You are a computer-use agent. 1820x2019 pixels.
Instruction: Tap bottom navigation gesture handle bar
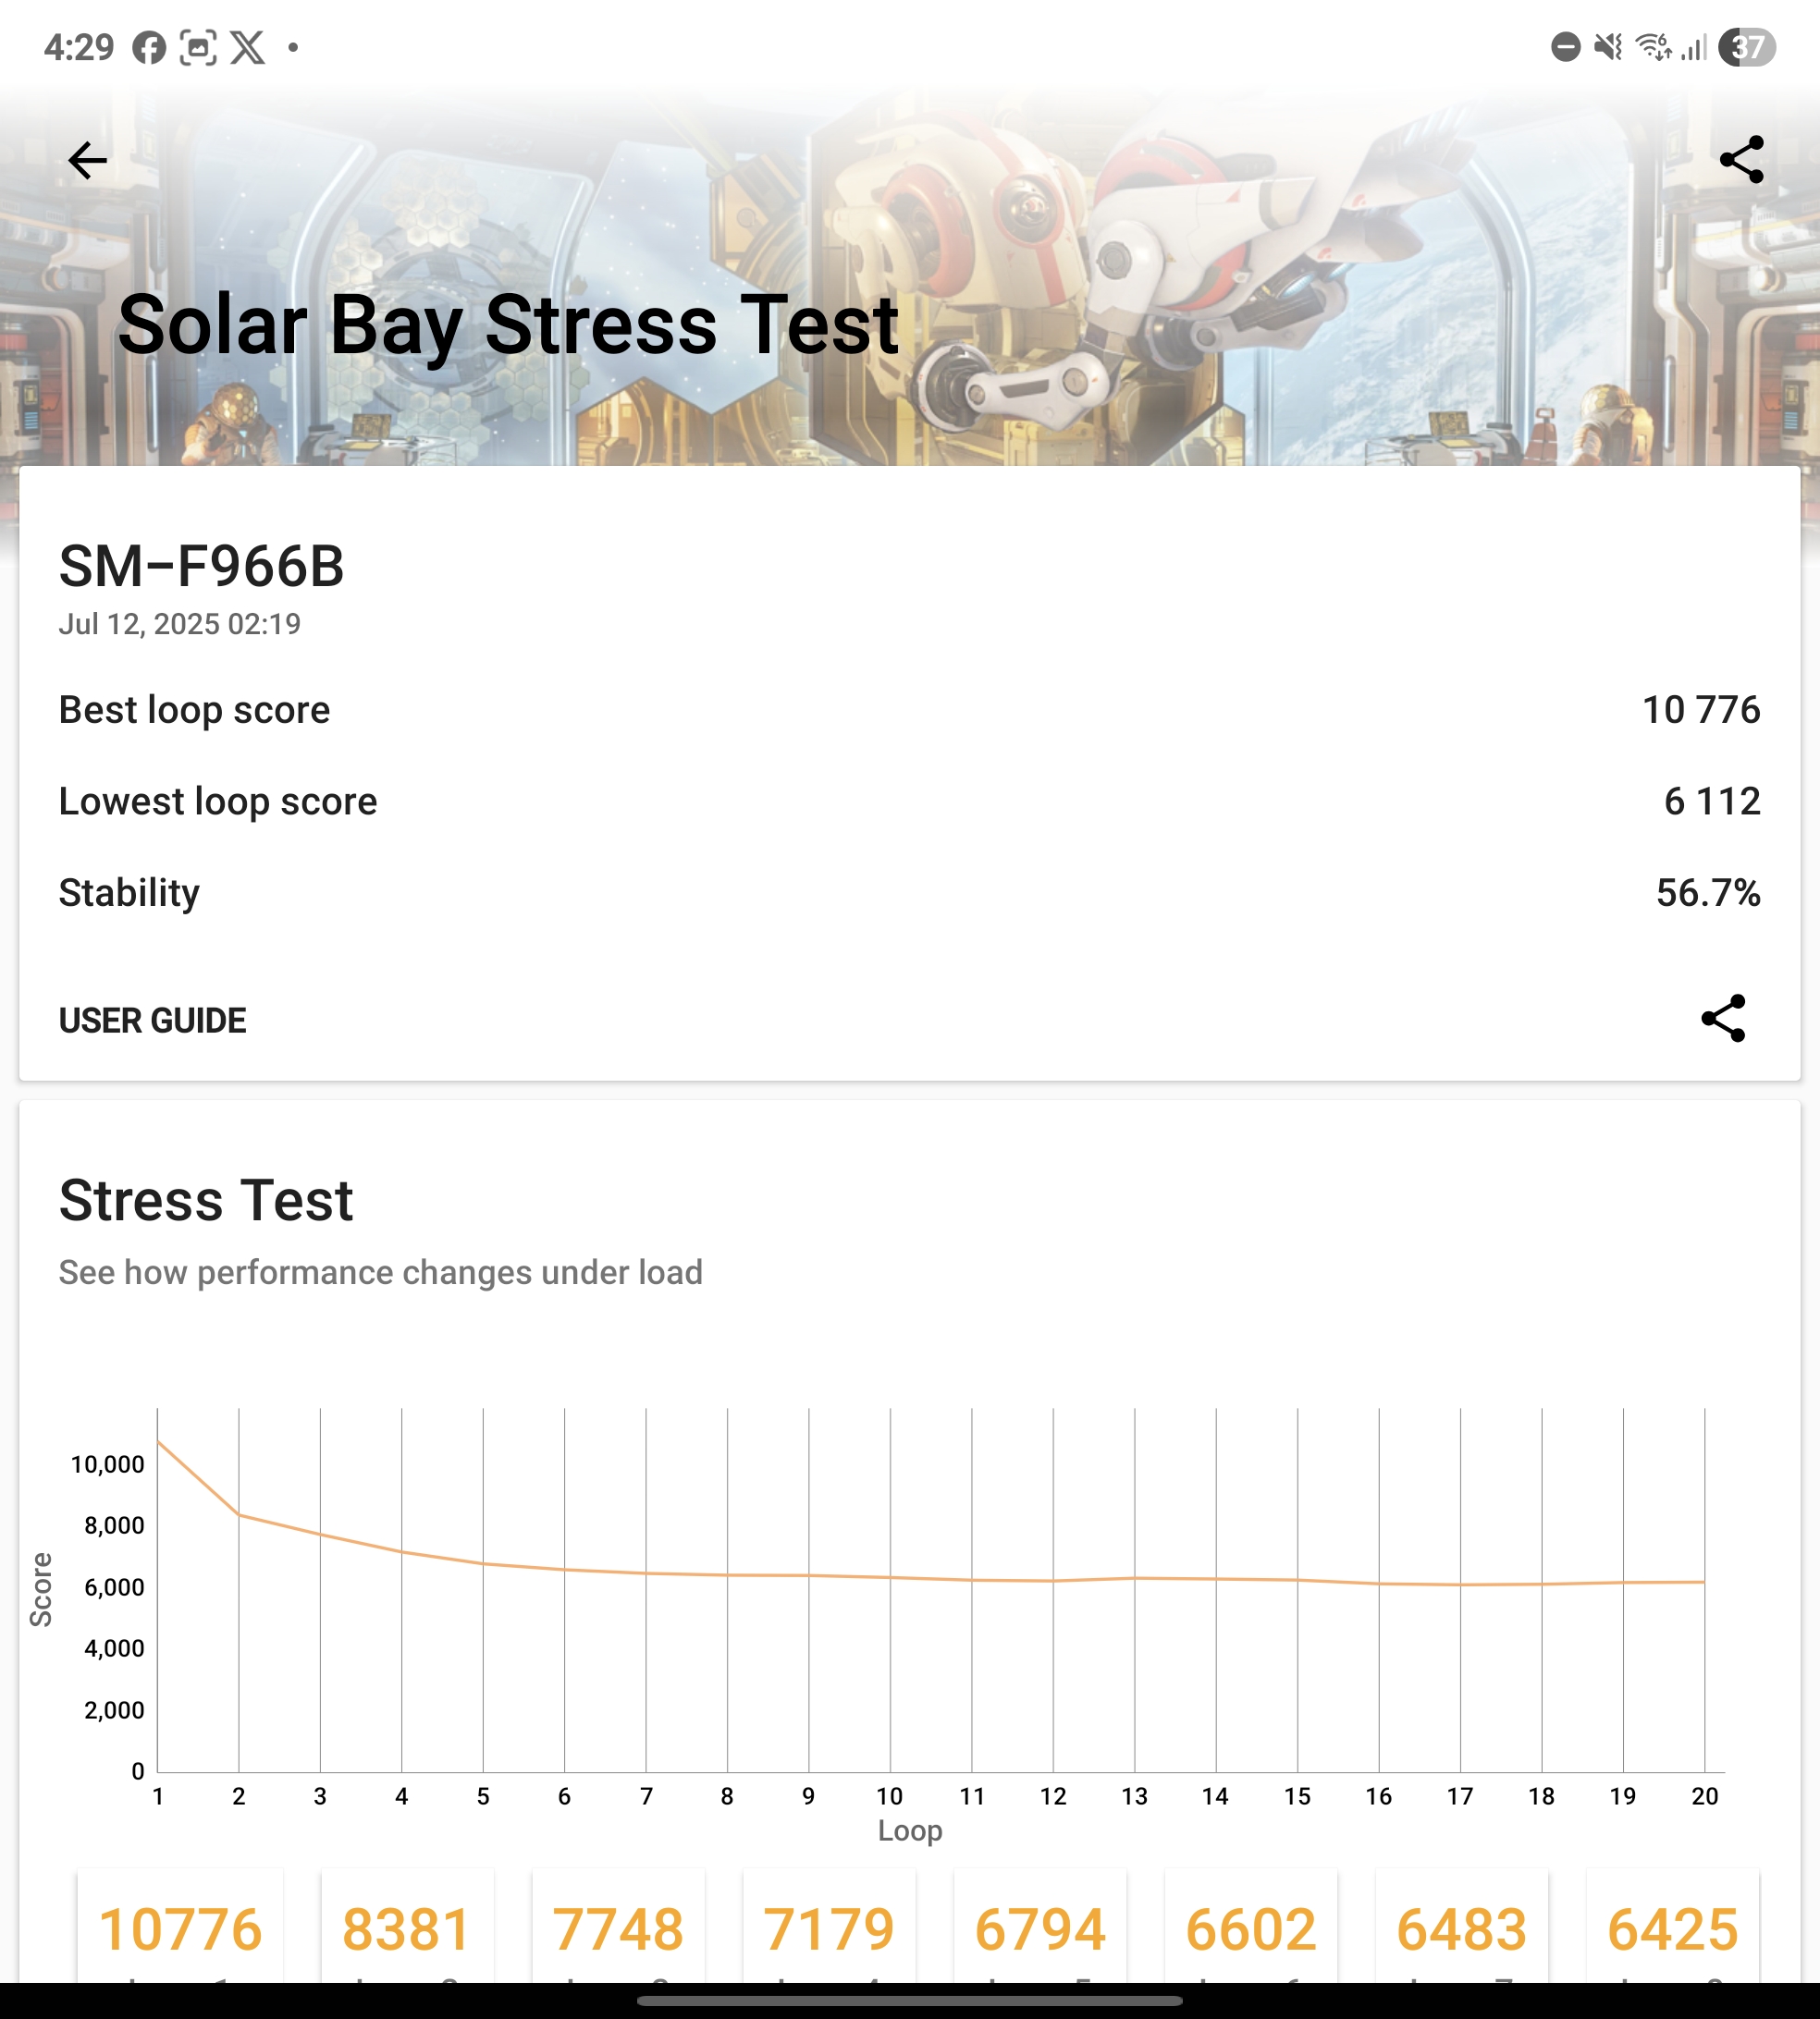click(909, 2001)
